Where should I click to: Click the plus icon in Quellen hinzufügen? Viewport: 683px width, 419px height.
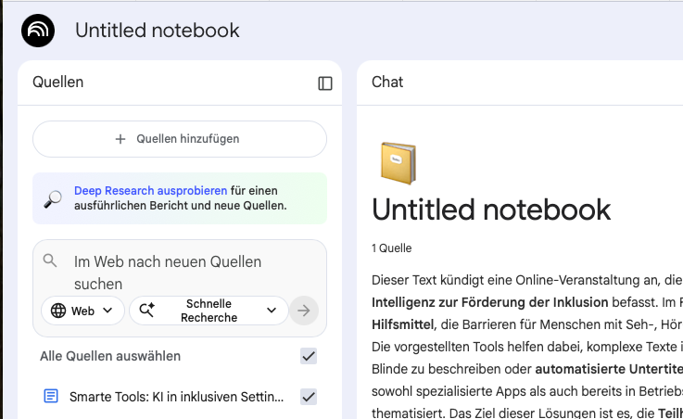[x=120, y=139]
